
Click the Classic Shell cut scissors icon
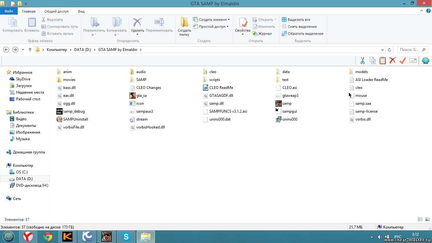click(x=362, y=60)
